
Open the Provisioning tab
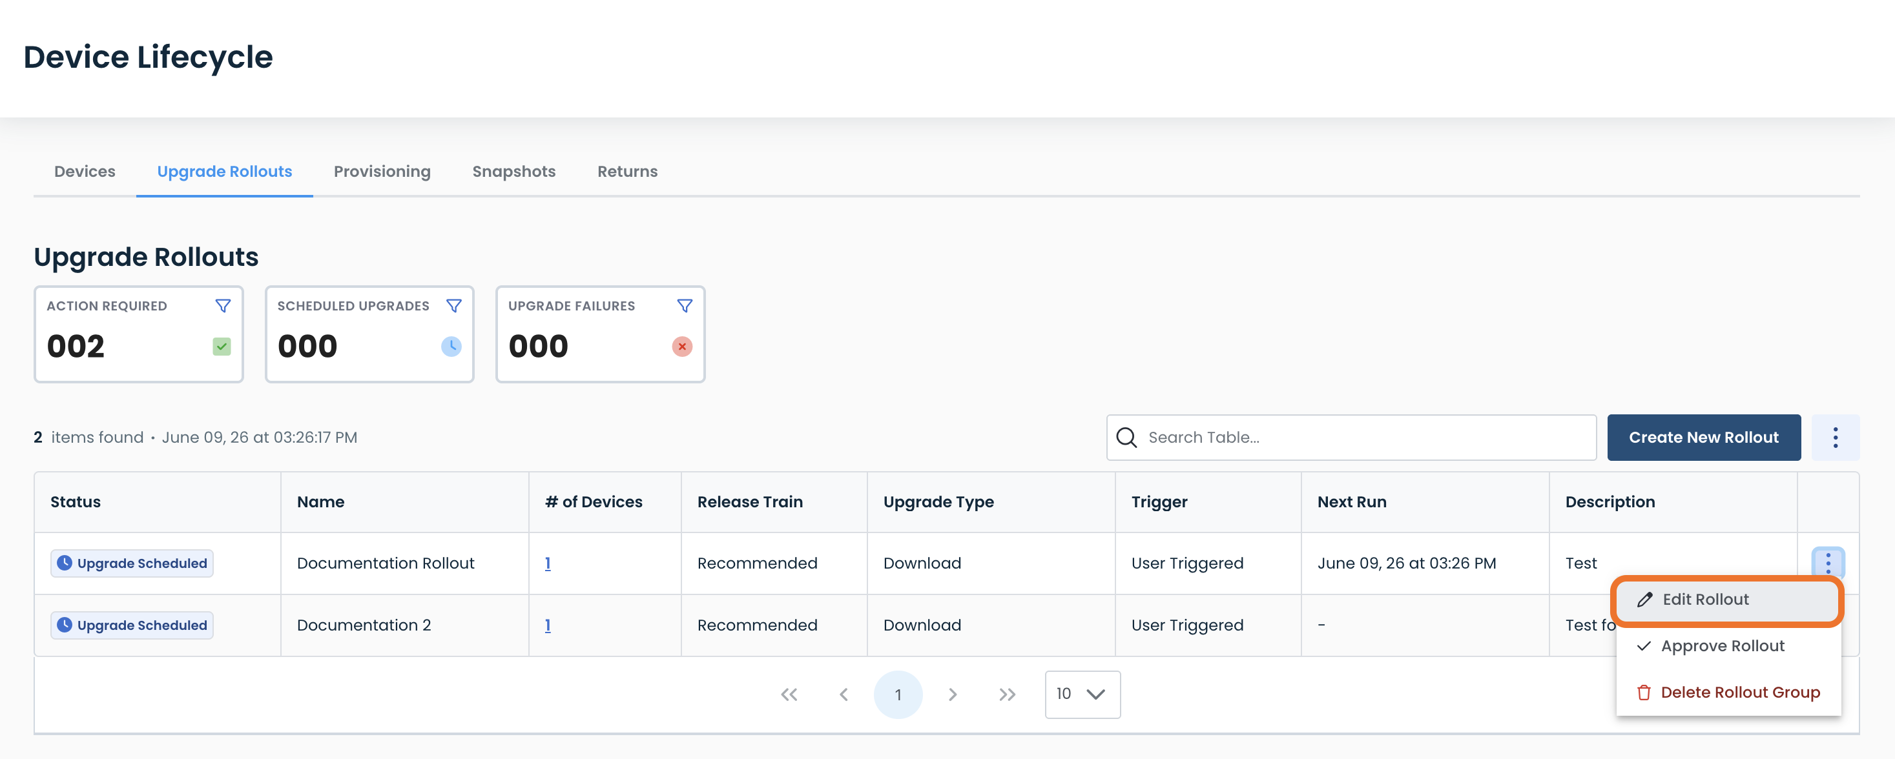point(382,171)
